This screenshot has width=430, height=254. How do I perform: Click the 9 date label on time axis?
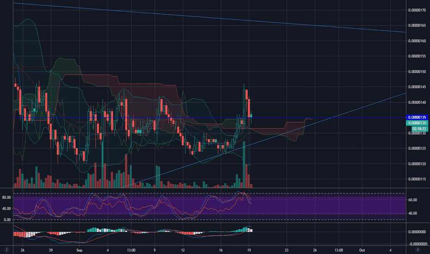155,250
